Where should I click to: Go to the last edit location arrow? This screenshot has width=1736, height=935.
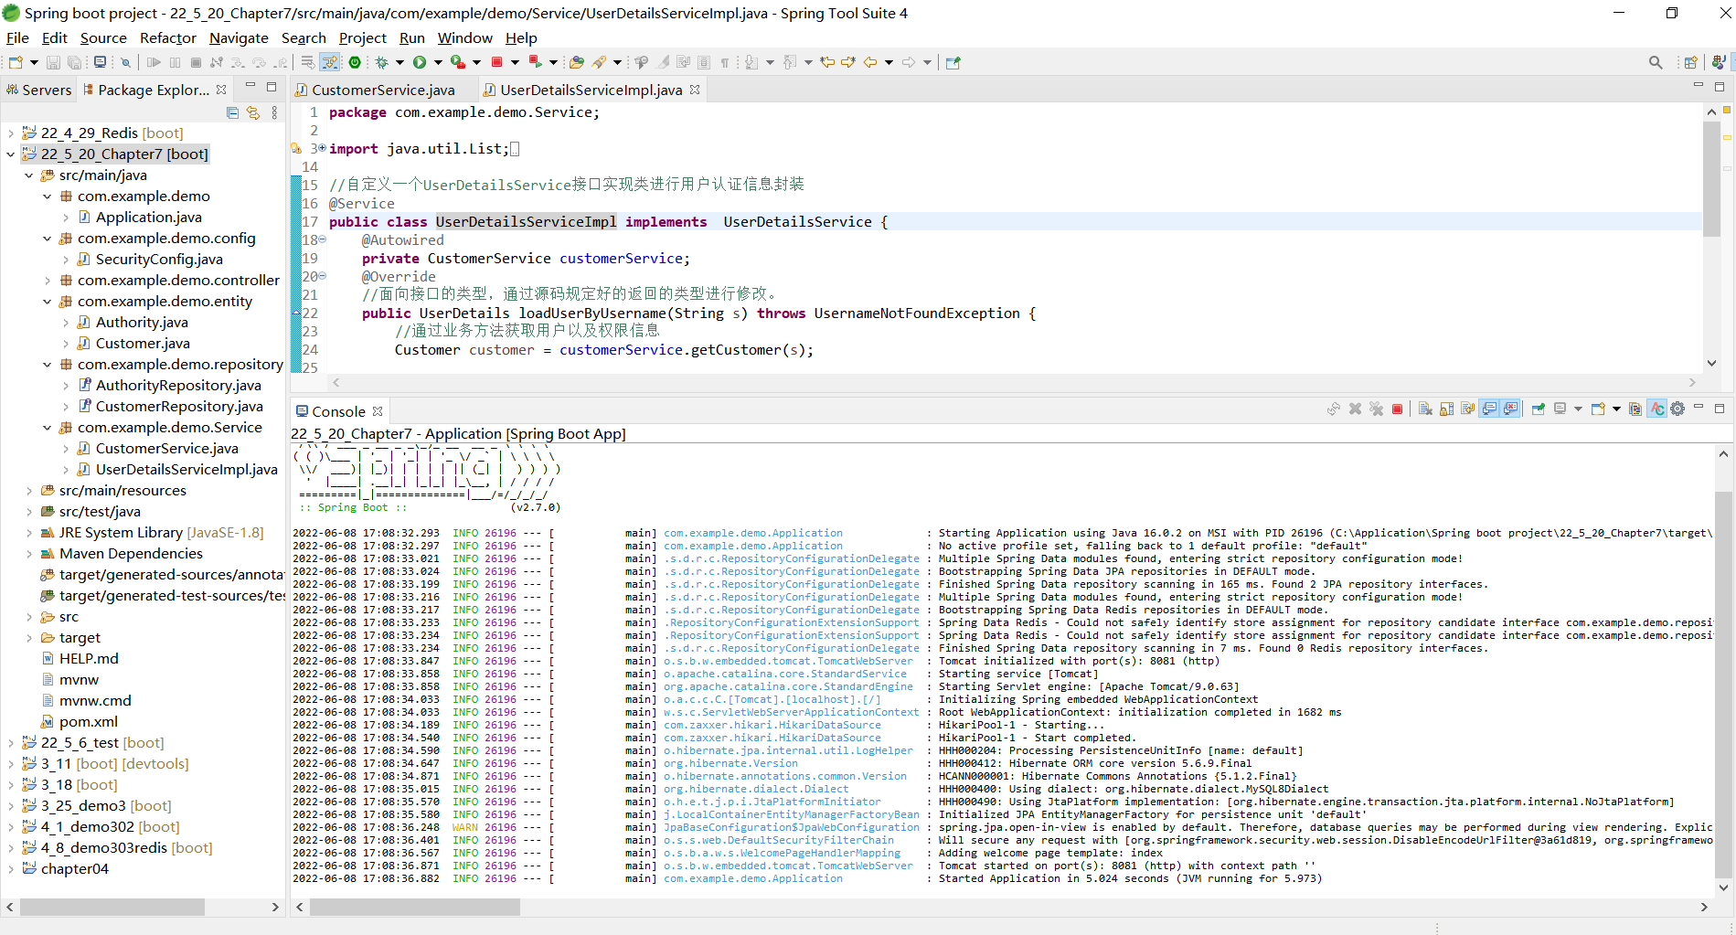pos(827,62)
